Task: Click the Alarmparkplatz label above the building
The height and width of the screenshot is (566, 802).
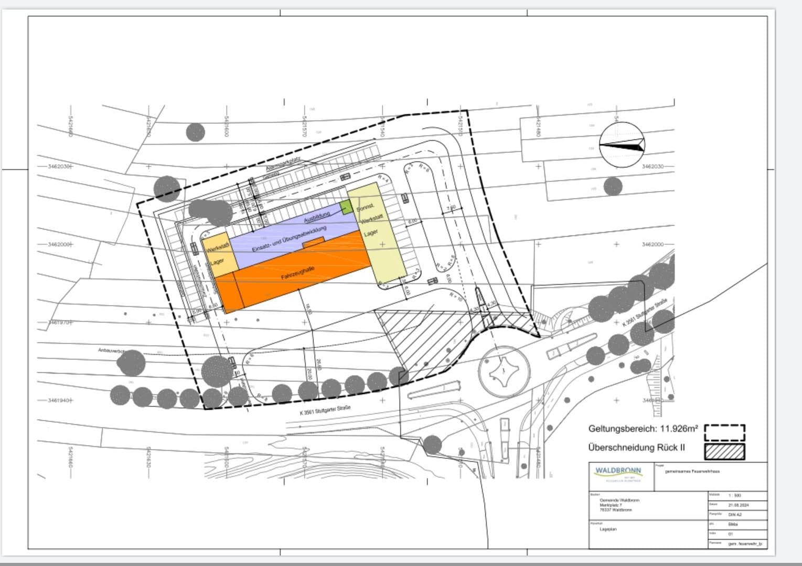Action: click(x=283, y=167)
